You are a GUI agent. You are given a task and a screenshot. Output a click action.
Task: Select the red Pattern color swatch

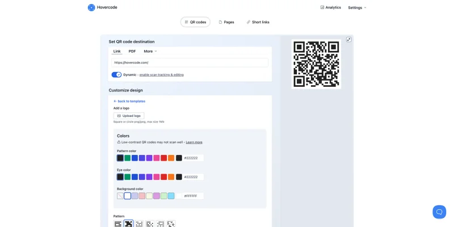point(164,158)
